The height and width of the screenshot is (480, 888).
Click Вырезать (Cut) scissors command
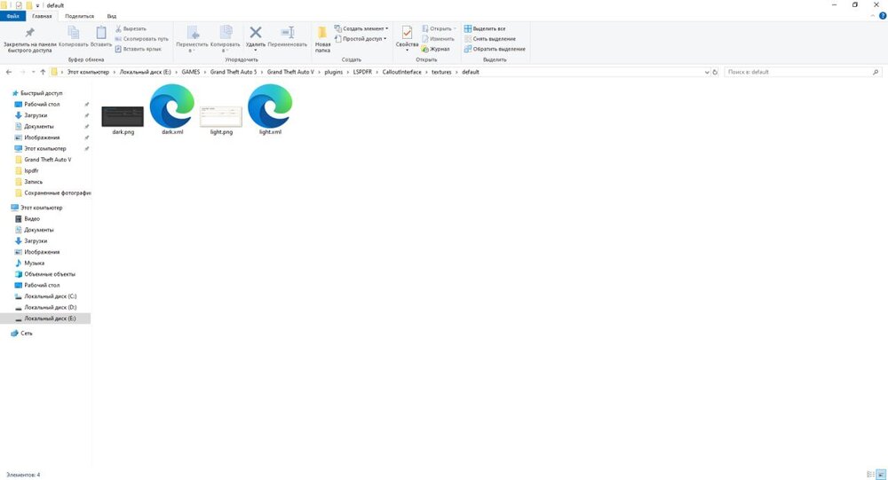131,28
